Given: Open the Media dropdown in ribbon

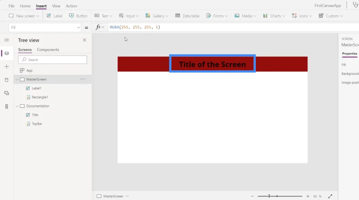Looking at the screenshot, I should [x=245, y=16].
